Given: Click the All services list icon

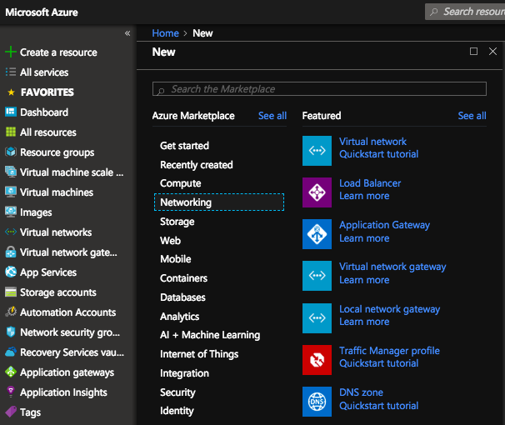Looking at the screenshot, I should tap(11, 72).
